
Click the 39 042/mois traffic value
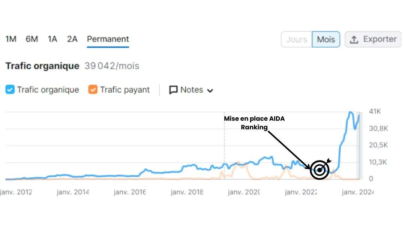(112, 66)
